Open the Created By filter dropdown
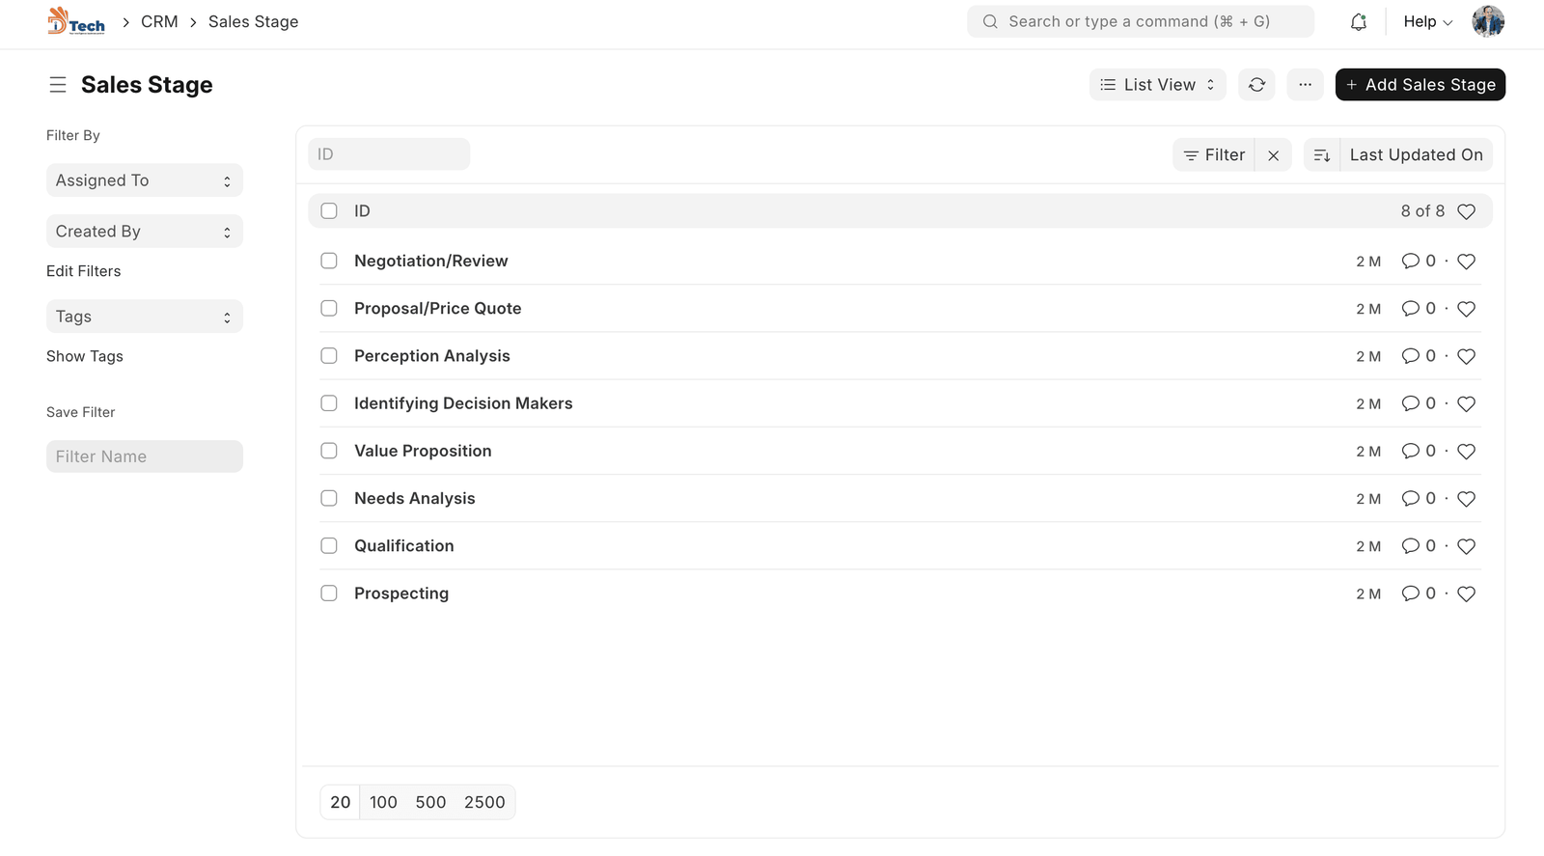 [145, 232]
